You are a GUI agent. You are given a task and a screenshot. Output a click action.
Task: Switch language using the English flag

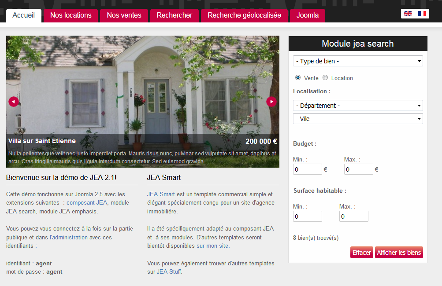tap(408, 14)
